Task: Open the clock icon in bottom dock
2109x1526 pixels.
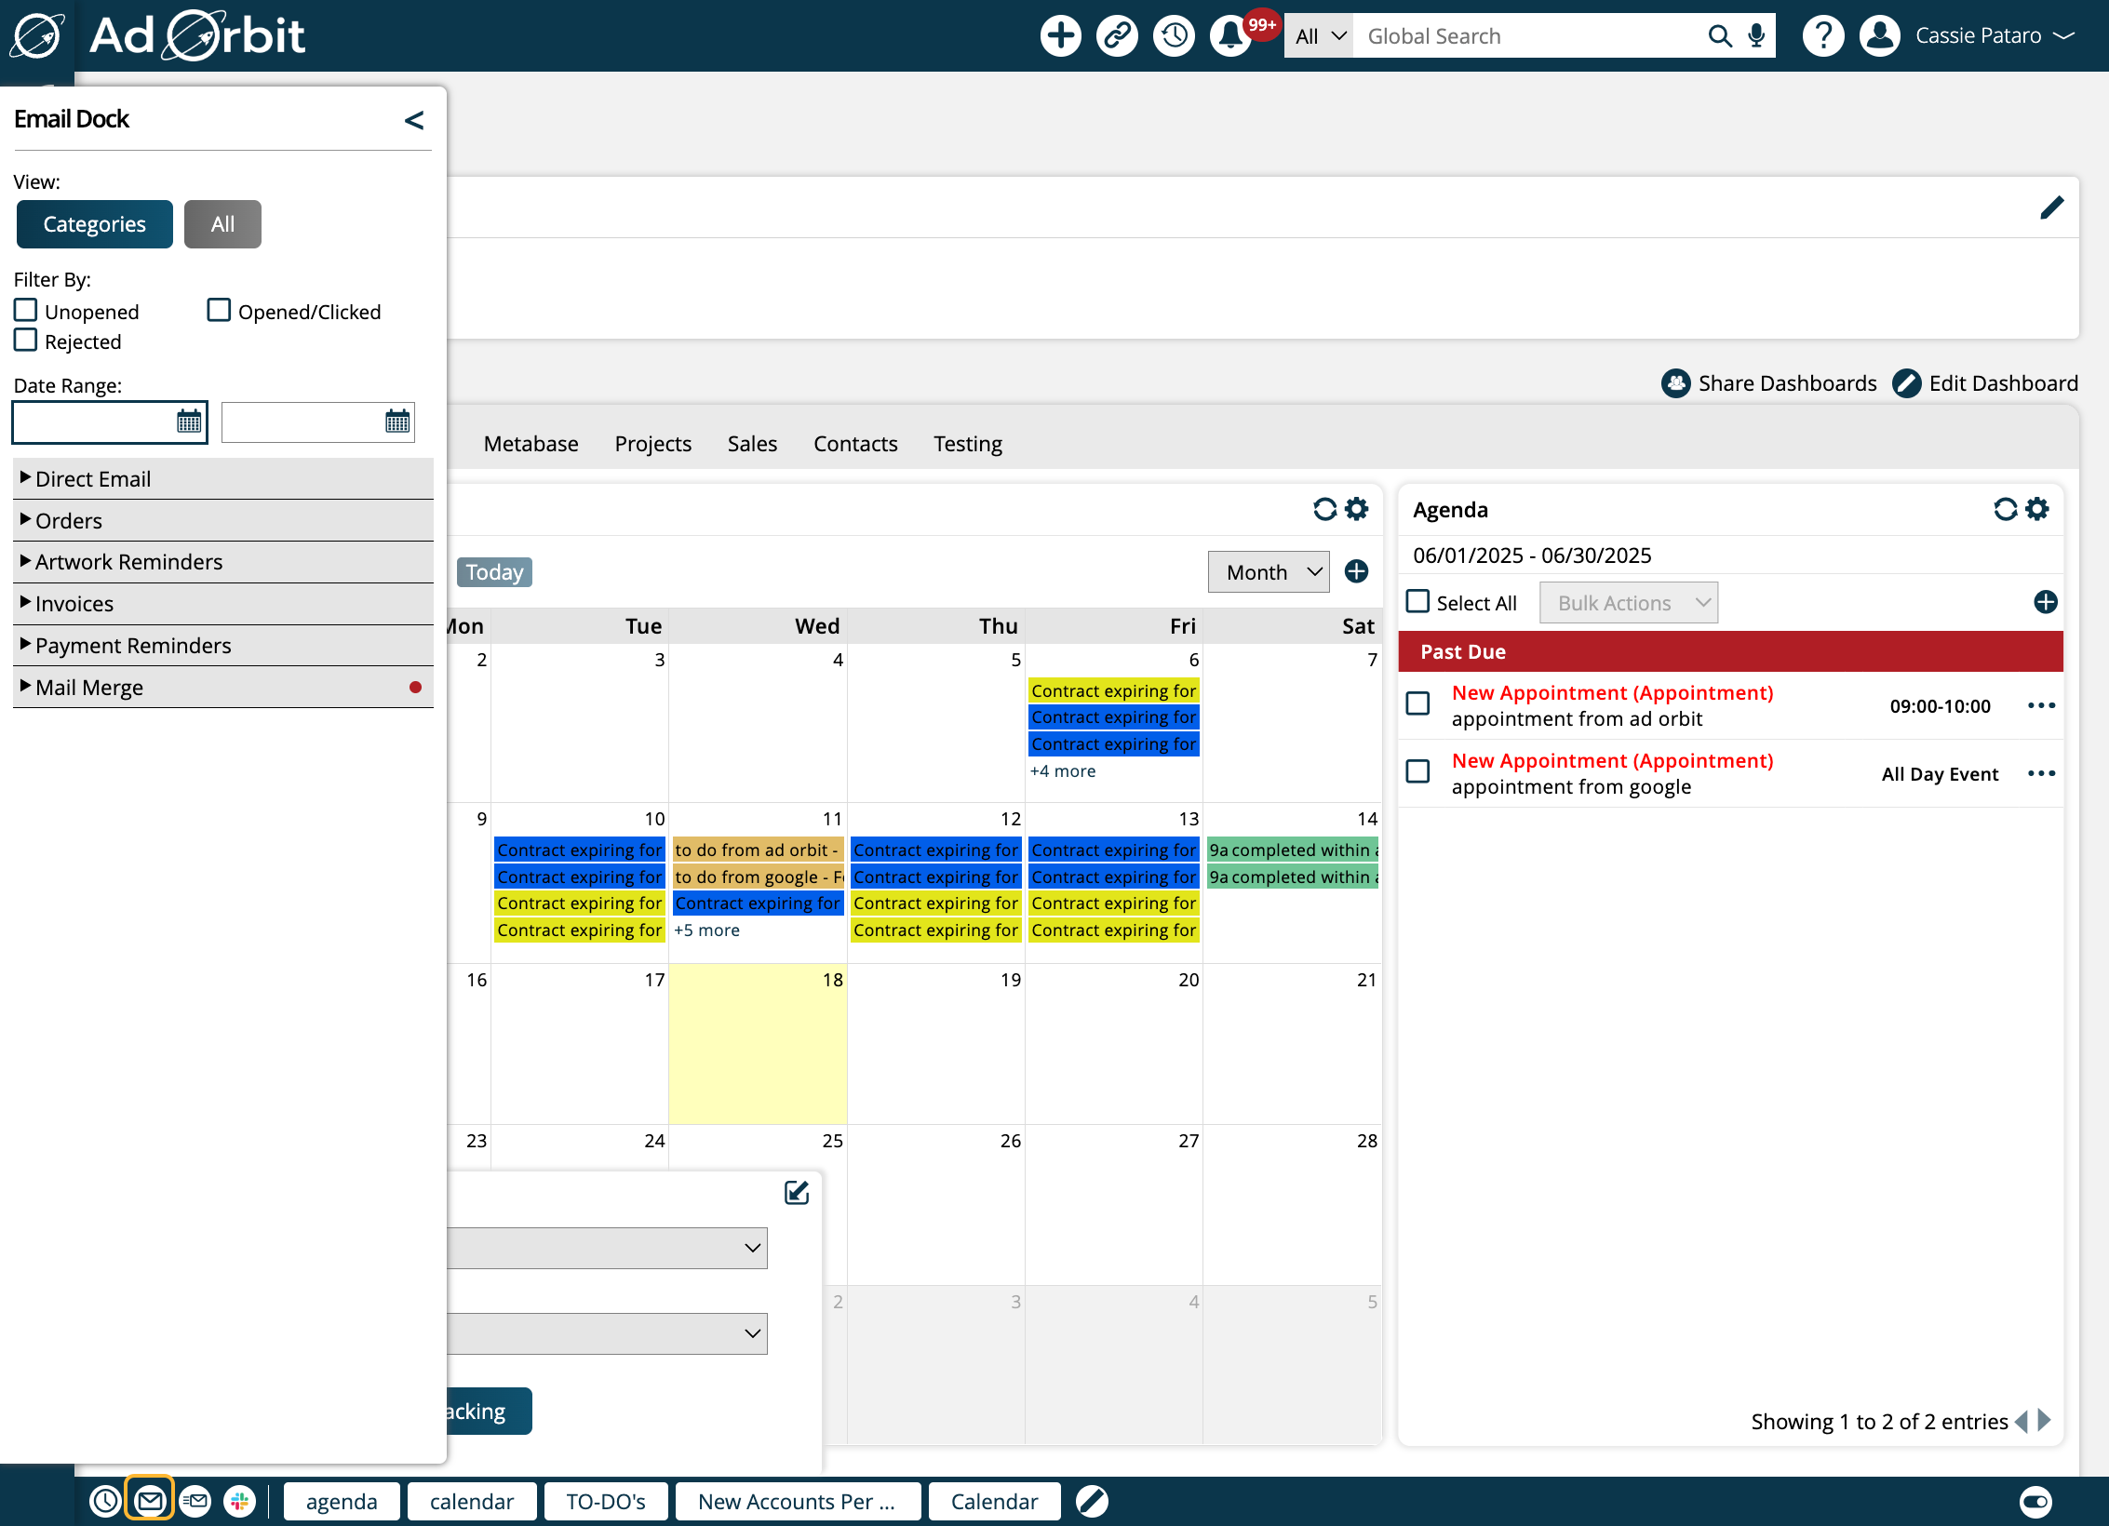Action: pos(105,1500)
